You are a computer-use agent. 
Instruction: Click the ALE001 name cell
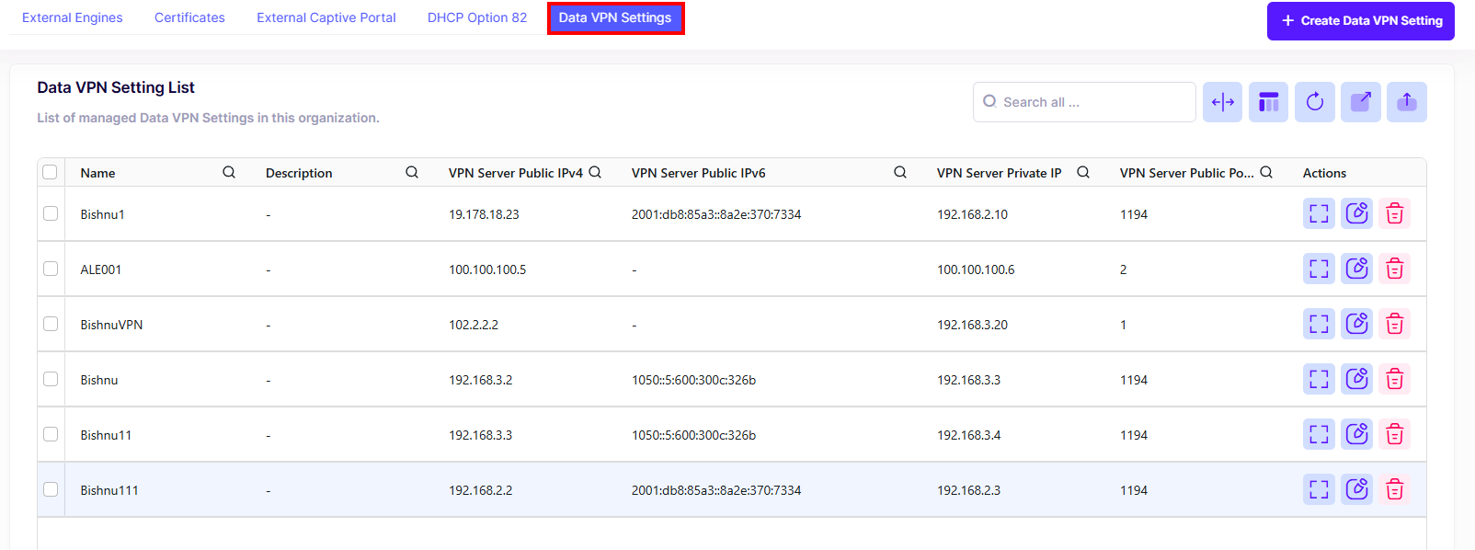tap(100, 269)
